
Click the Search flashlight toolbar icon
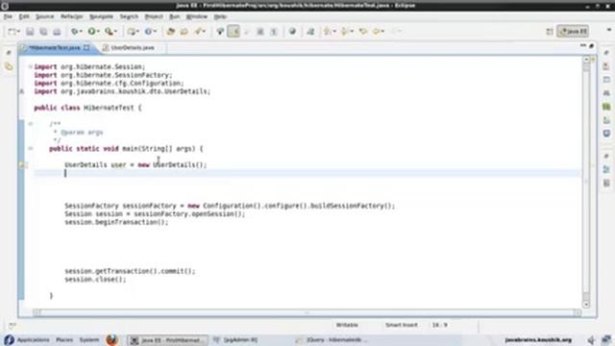[199, 32]
